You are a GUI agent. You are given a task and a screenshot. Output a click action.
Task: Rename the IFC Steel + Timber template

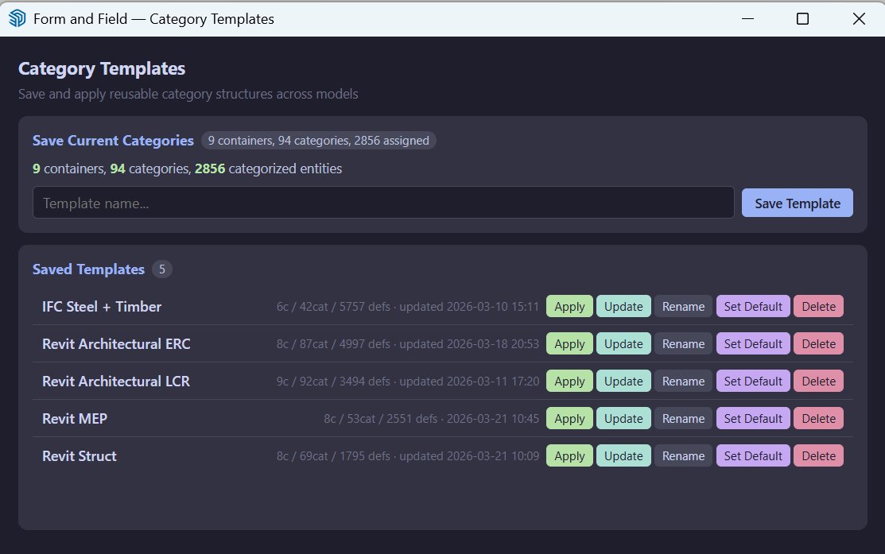coord(683,306)
